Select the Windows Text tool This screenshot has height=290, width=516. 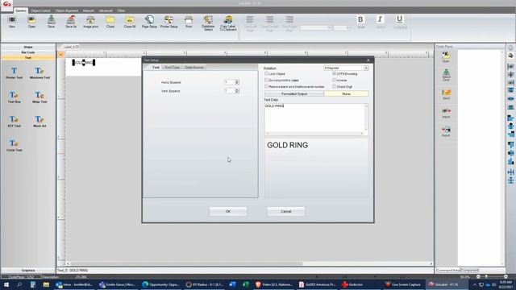coord(40,73)
